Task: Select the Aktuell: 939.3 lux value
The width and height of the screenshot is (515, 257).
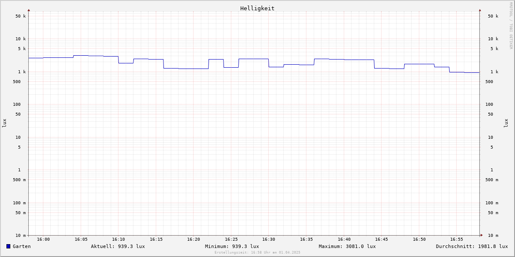Action: click(118, 246)
